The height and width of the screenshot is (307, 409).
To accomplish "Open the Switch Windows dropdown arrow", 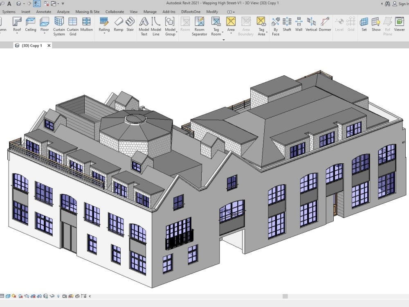I will (x=58, y=4).
